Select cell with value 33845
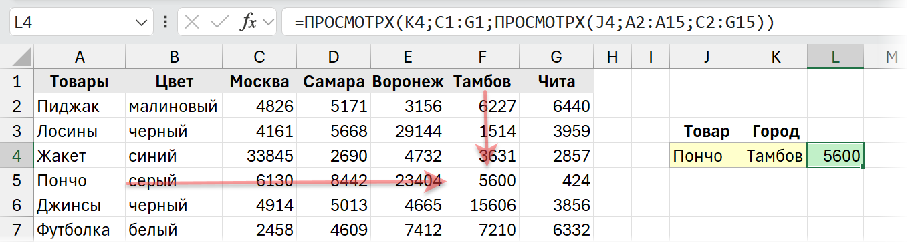Screen dimensions: 908x243 259,156
